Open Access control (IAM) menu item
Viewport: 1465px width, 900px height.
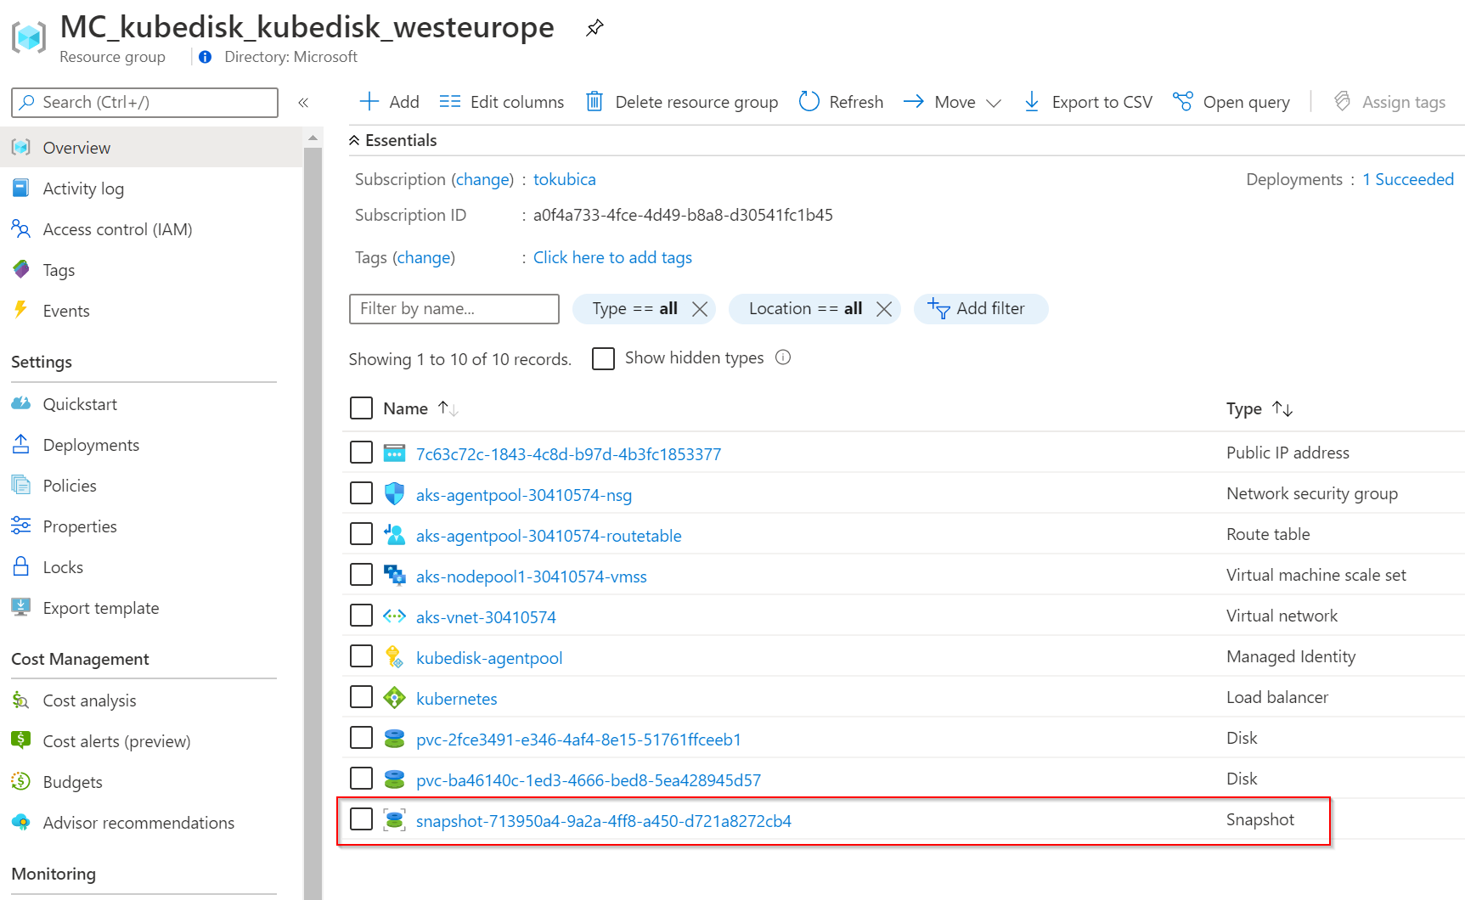pos(117,229)
